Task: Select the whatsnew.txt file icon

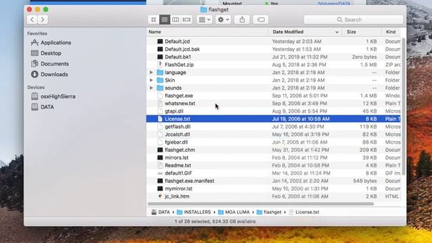Action: [160, 103]
